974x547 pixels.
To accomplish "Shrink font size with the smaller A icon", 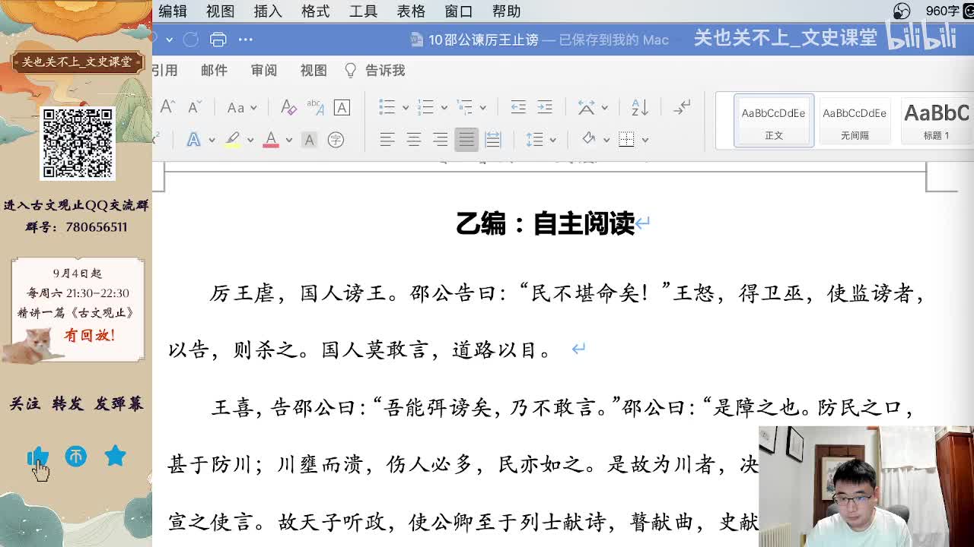I will [x=195, y=107].
